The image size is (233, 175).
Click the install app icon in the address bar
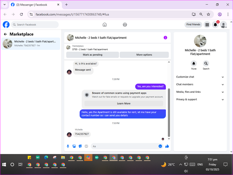pos(194,14)
